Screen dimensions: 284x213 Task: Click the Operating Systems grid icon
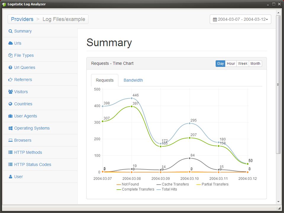pos(10,128)
